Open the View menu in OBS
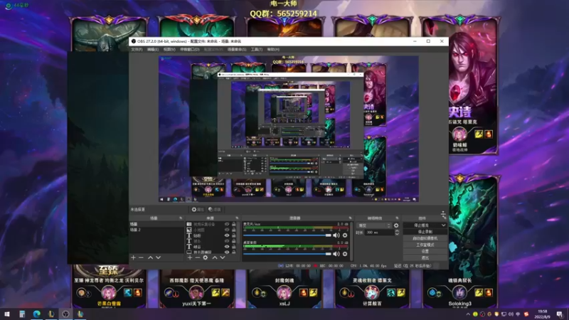569x320 pixels. (x=169, y=49)
